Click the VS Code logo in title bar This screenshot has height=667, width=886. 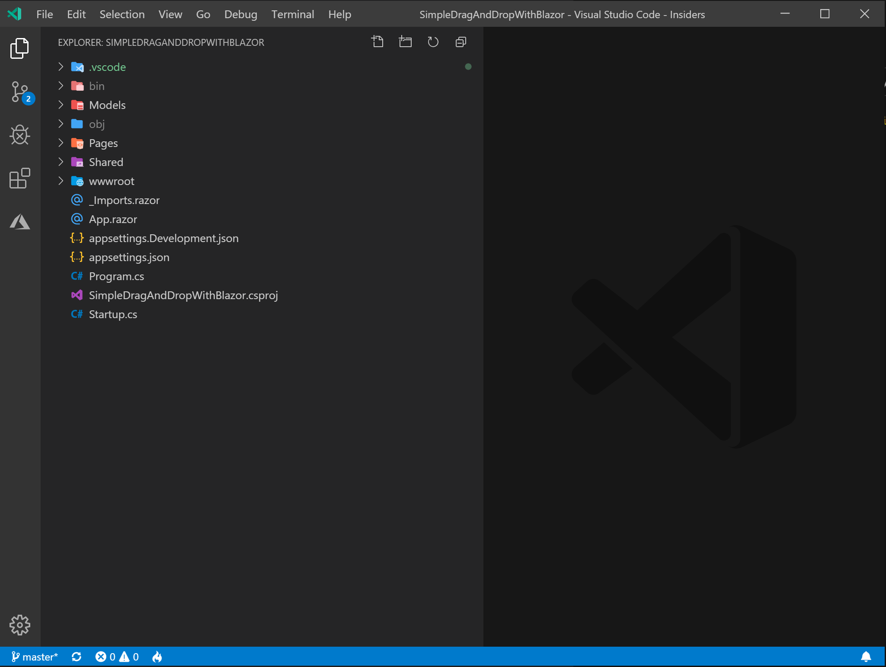pyautogui.click(x=14, y=14)
